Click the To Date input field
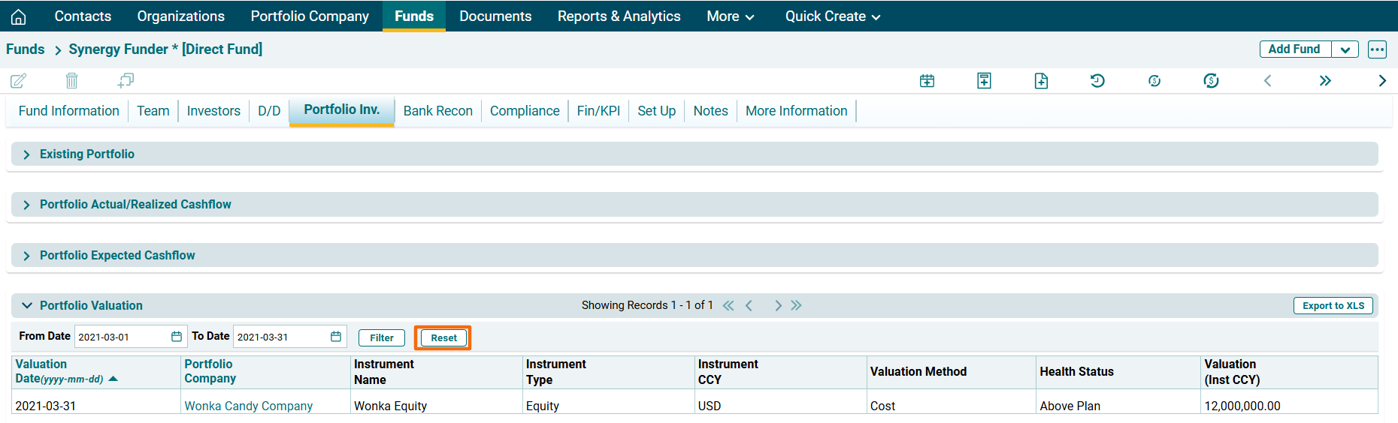The width and height of the screenshot is (1398, 423). pos(280,337)
